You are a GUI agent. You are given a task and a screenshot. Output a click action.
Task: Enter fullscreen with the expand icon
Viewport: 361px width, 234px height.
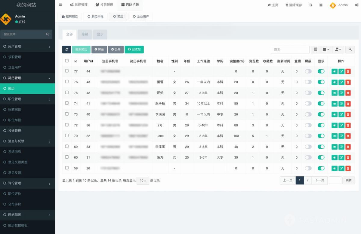(321, 5)
